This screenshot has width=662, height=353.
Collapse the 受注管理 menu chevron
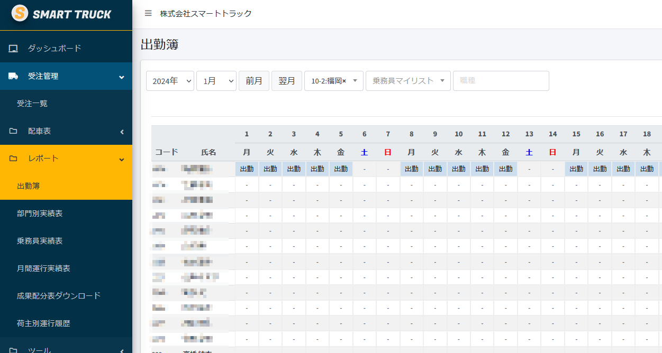tap(122, 77)
